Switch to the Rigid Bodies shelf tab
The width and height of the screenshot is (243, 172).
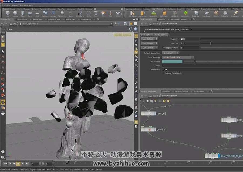coord(157,9)
